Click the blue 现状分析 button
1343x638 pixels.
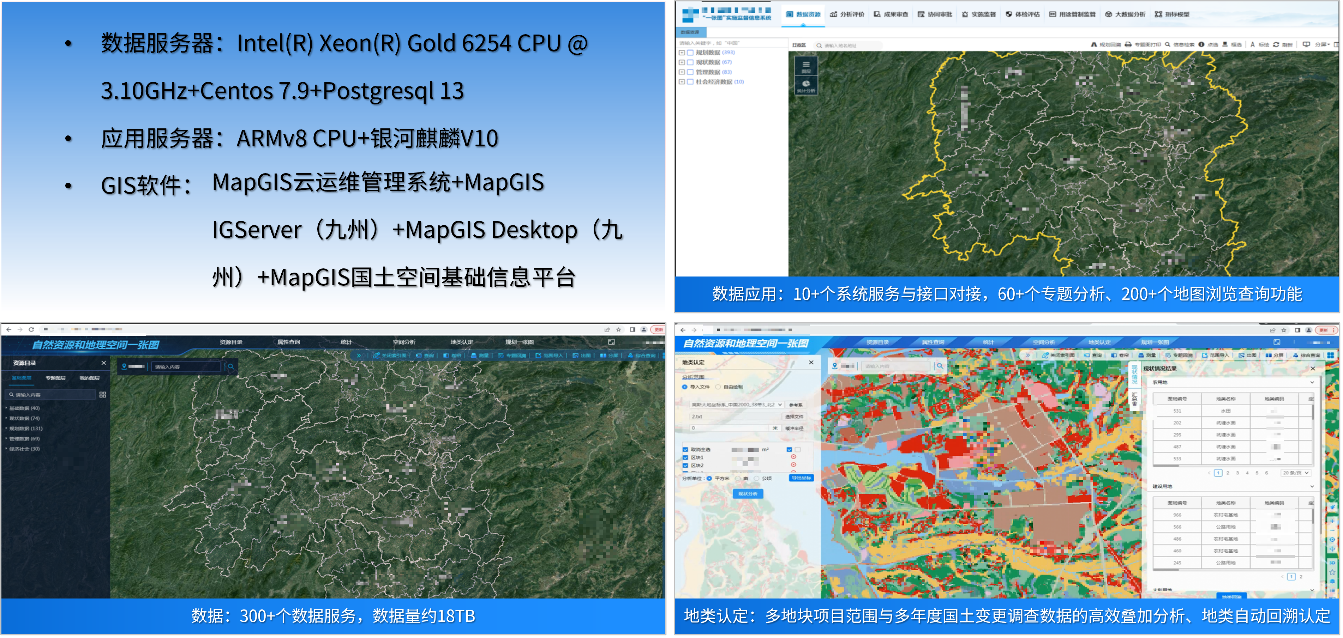[748, 494]
